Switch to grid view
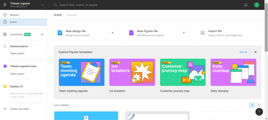The height and width of the screenshot is (120, 268). click(x=252, y=105)
